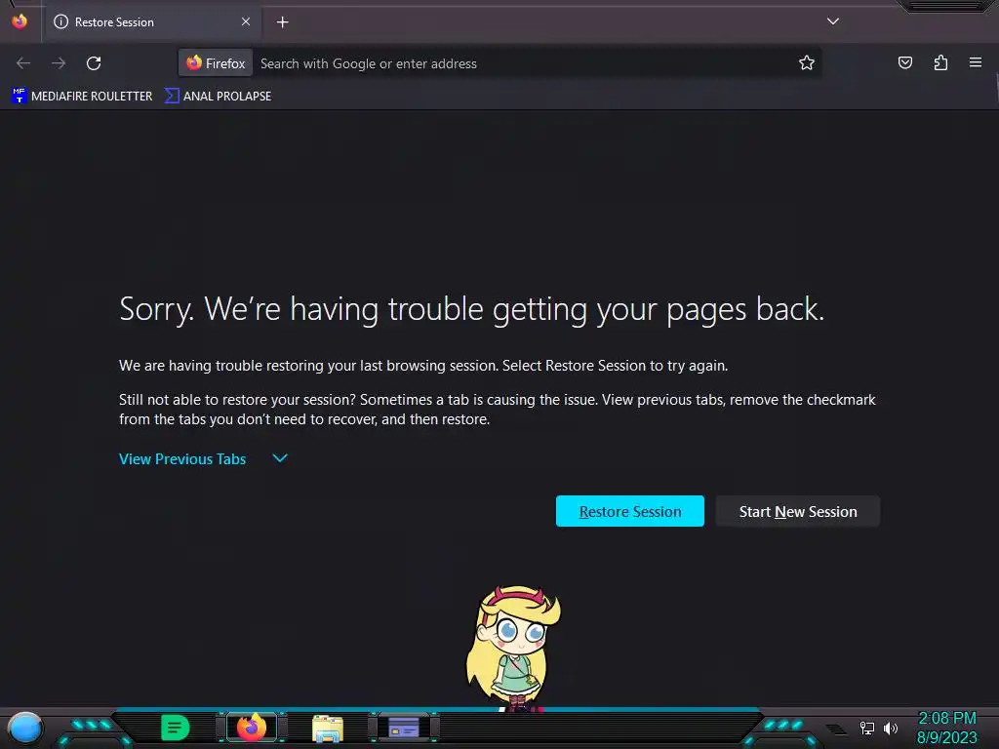Open the Save to Pocket icon

[x=904, y=62]
